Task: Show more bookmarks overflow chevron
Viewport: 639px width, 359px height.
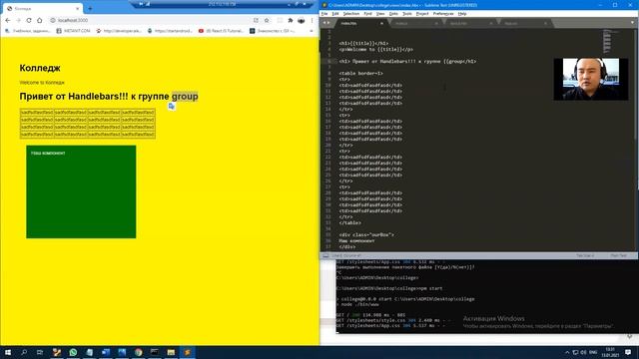Action: [312, 31]
